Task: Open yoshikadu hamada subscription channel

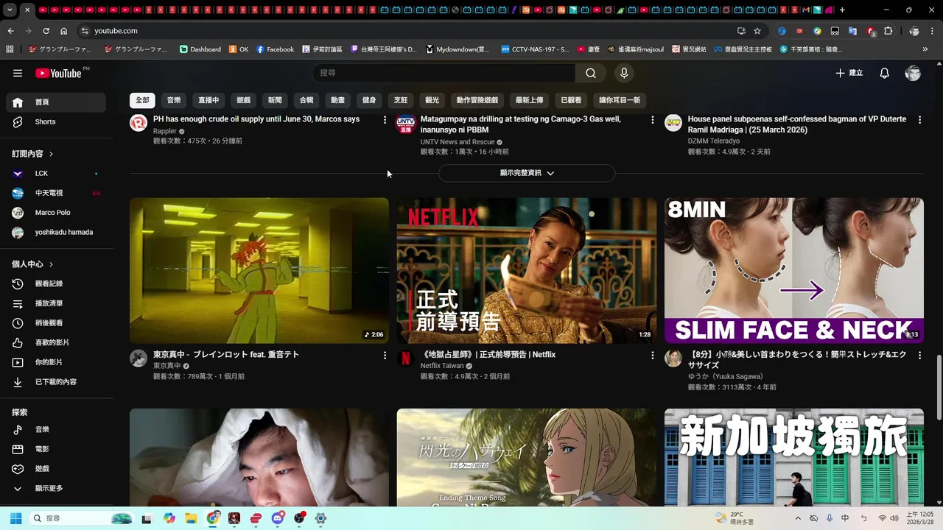Action: tap(56, 233)
